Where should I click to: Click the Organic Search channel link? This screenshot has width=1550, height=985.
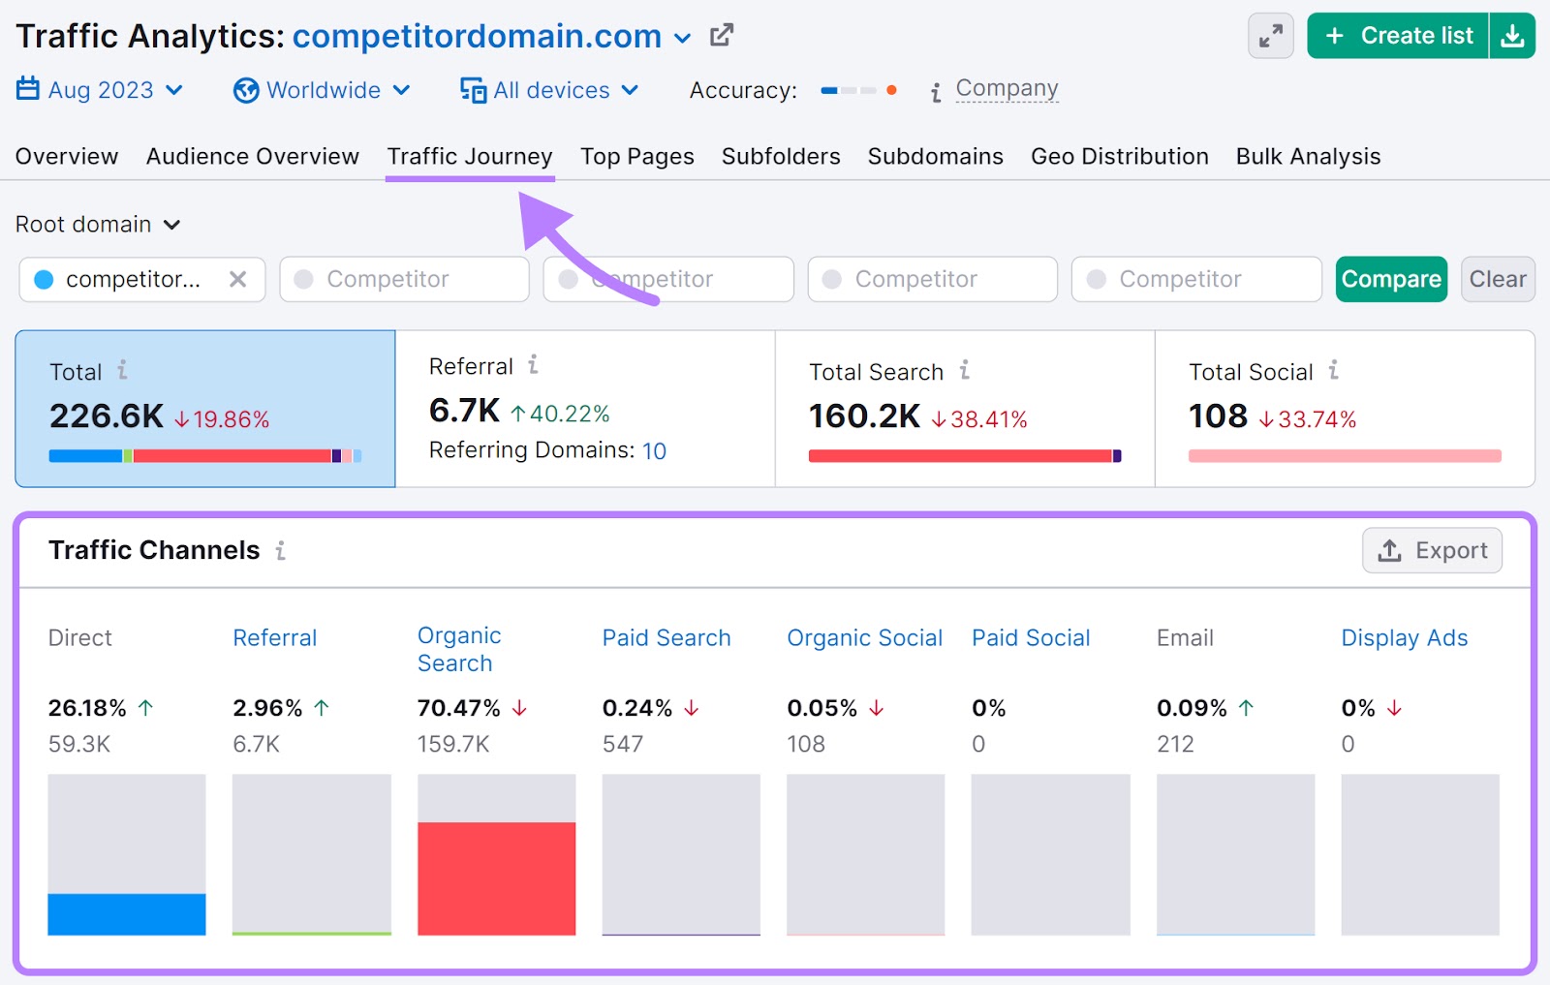458,650
